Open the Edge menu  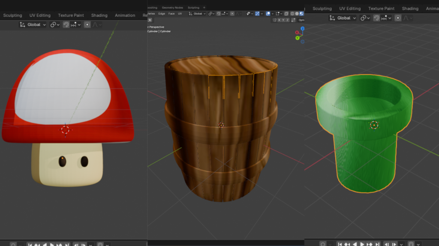[162, 14]
